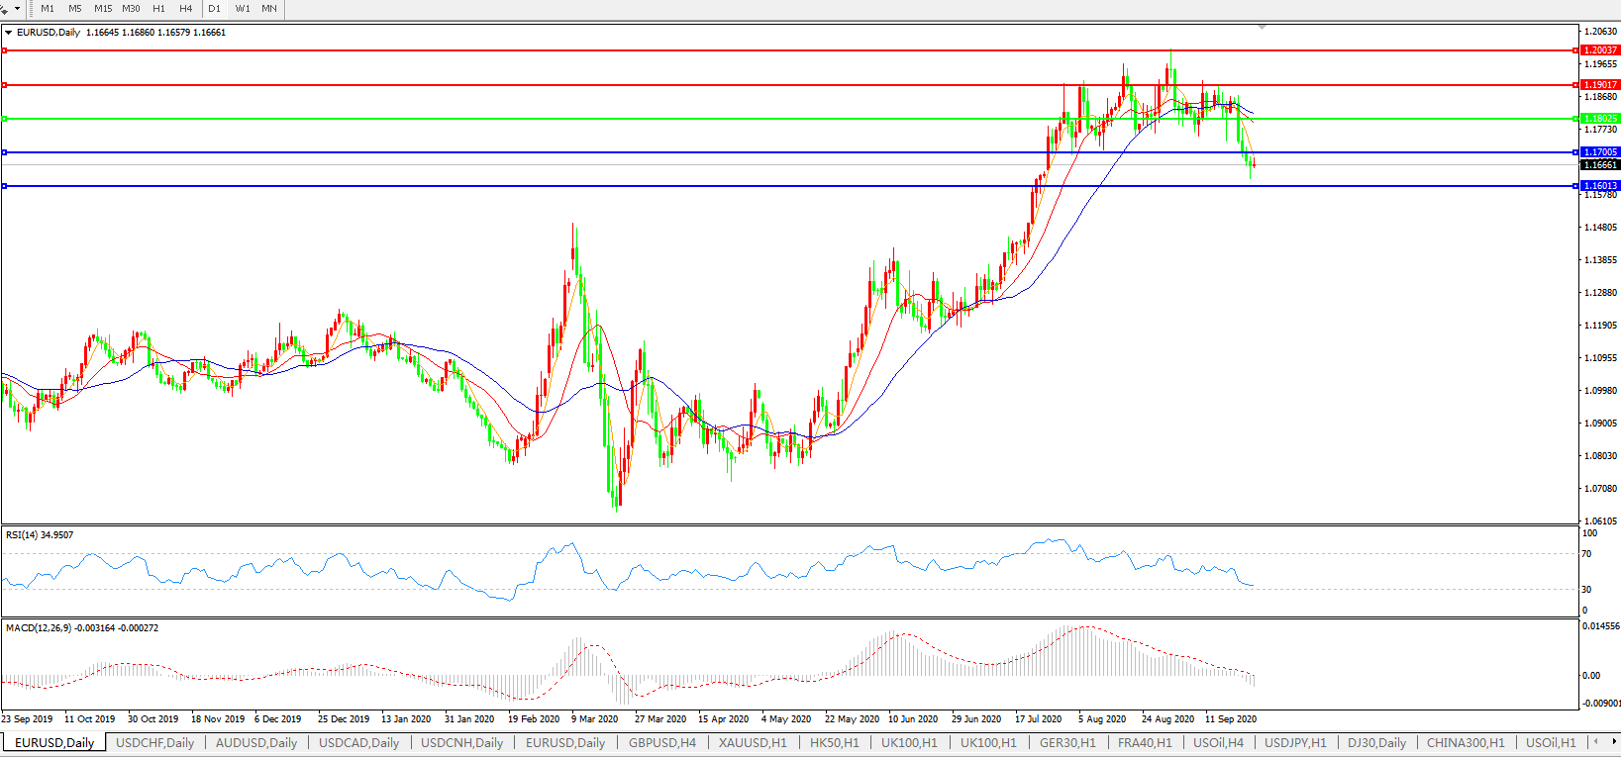The image size is (1621, 757).
Task: Toggle the H4 timeframe button
Action: tap(186, 9)
